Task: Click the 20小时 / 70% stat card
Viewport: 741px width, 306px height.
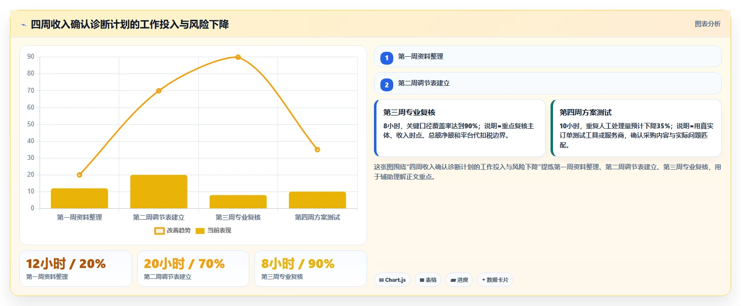Action: pos(193,268)
